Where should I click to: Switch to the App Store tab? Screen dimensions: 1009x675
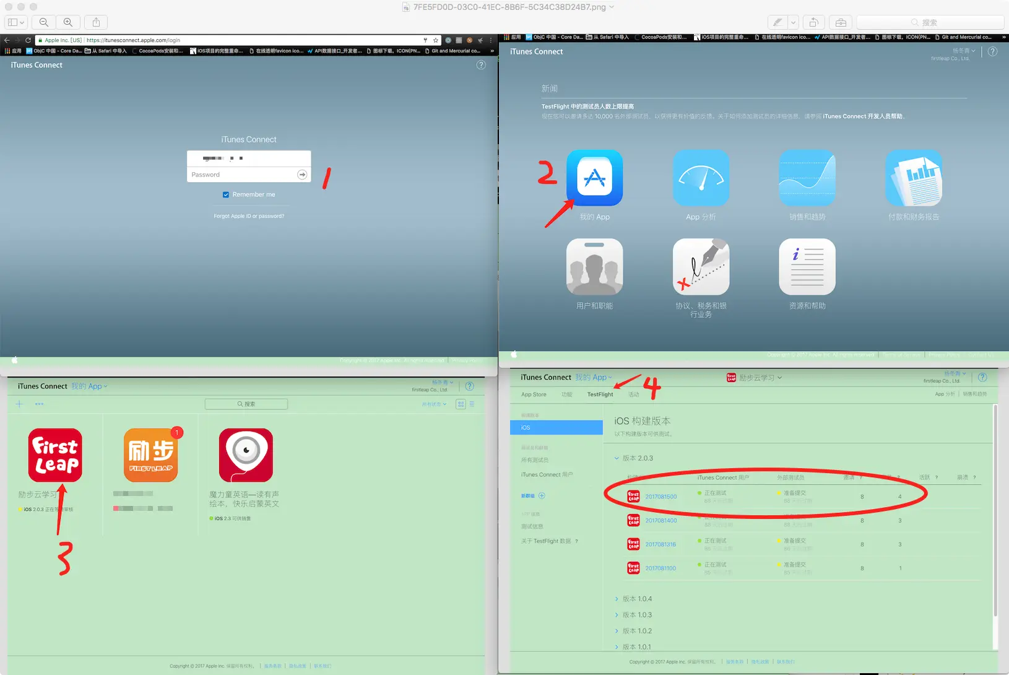point(534,394)
